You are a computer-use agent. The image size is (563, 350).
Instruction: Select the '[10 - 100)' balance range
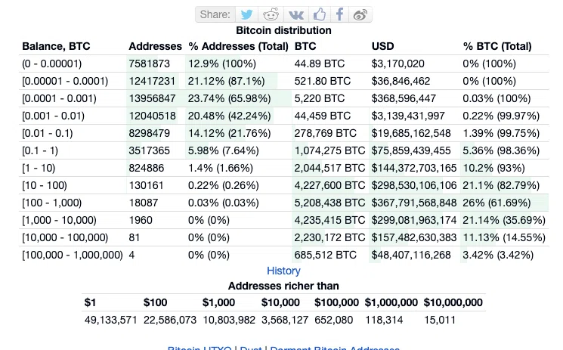(x=45, y=185)
